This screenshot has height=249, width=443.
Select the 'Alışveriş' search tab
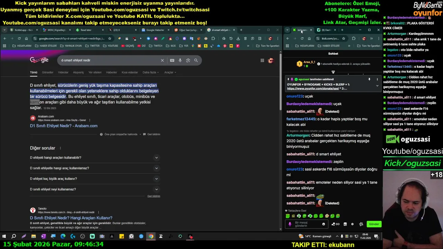[78, 72]
